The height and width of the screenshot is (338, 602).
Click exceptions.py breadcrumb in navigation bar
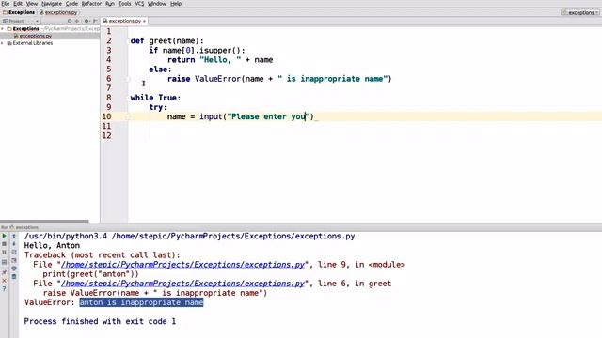point(58,12)
